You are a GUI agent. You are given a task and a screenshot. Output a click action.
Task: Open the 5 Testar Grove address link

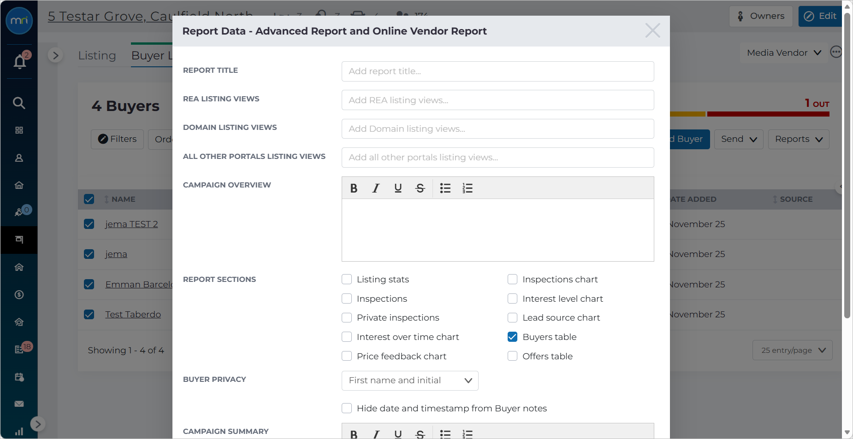click(x=150, y=16)
